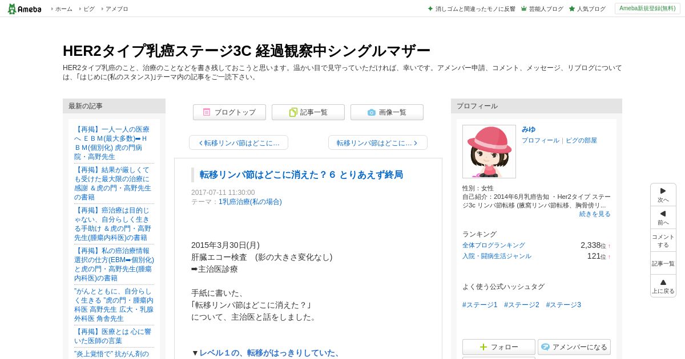Image resolution: width=685 pixels, height=359 pixels.
Task: Open 入院・闘病生活ジャンル ranking link
Action: tap(497, 256)
